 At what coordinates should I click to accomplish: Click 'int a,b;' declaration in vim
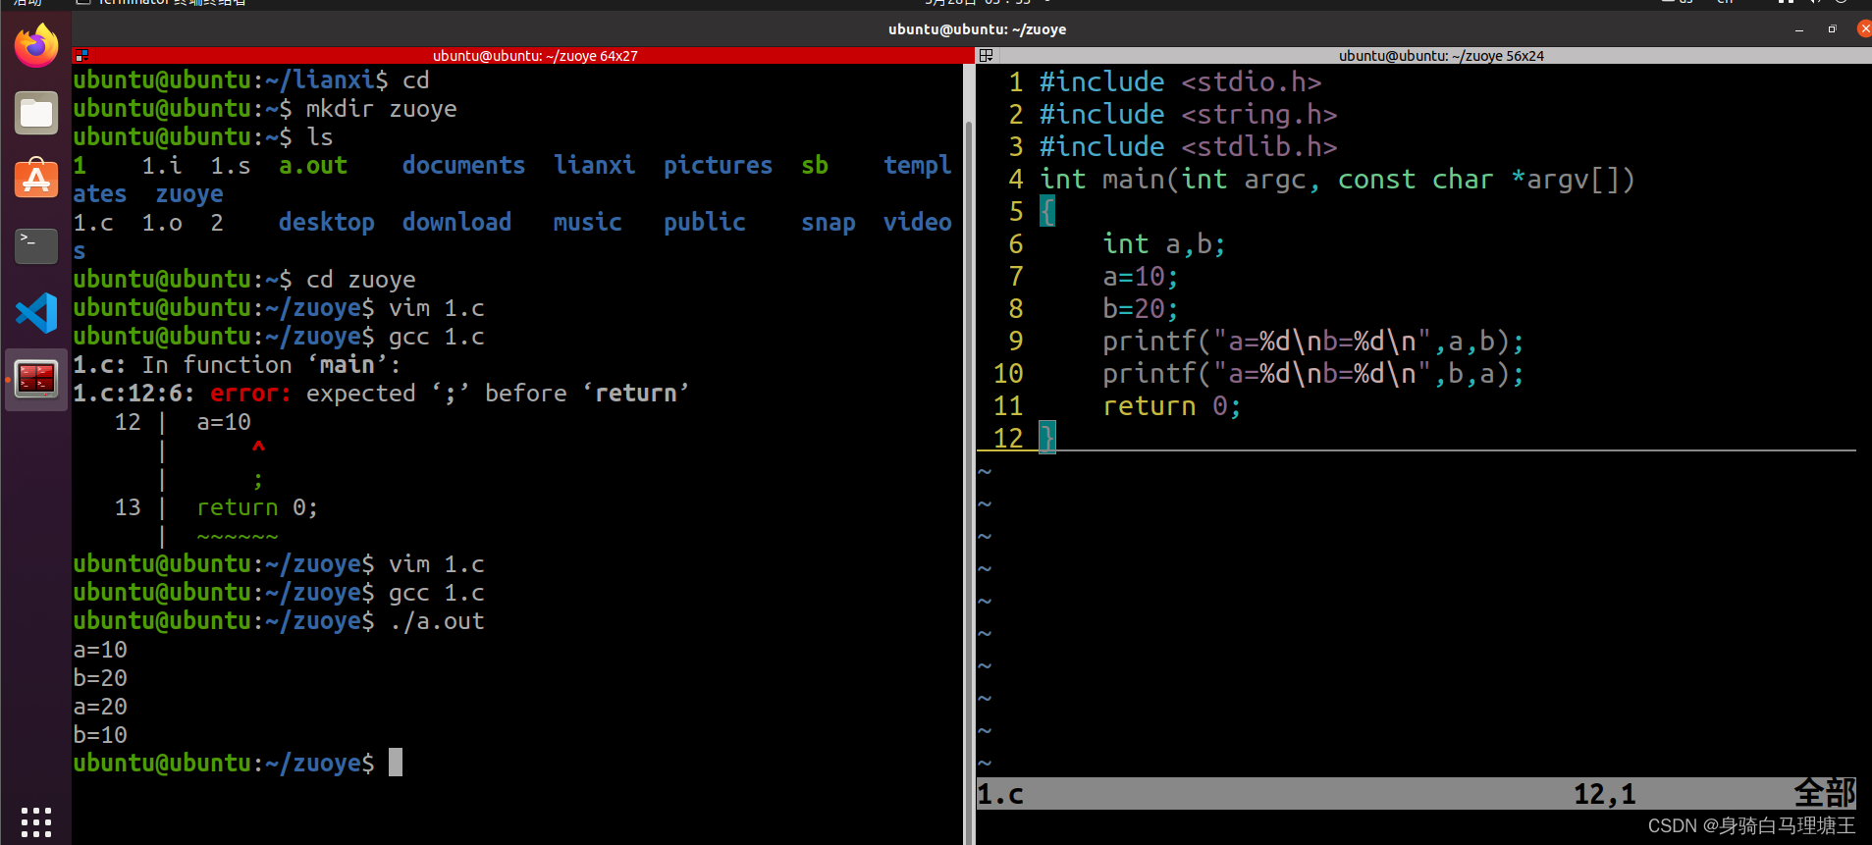coord(1163,243)
